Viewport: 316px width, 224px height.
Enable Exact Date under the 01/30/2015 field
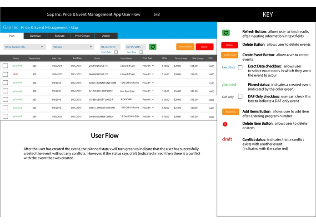click(x=116, y=52)
